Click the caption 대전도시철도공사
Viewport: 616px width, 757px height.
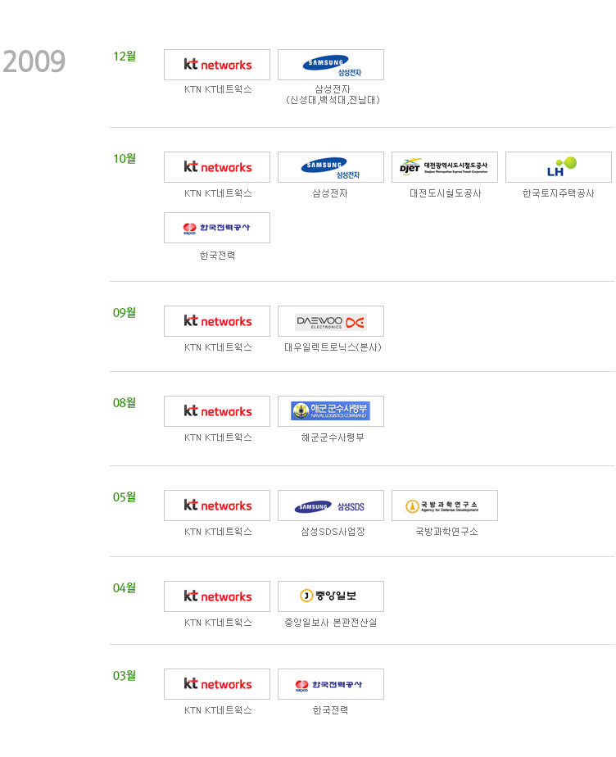pos(445,193)
